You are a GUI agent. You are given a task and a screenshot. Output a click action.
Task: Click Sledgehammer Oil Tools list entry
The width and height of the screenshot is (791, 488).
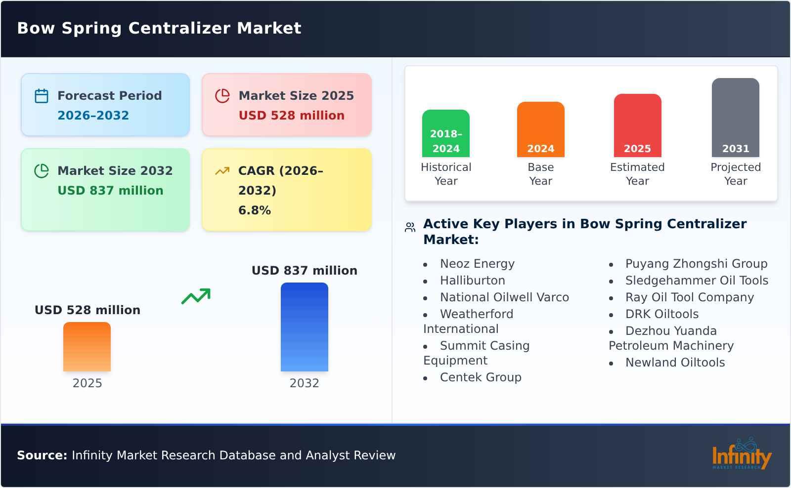(697, 281)
